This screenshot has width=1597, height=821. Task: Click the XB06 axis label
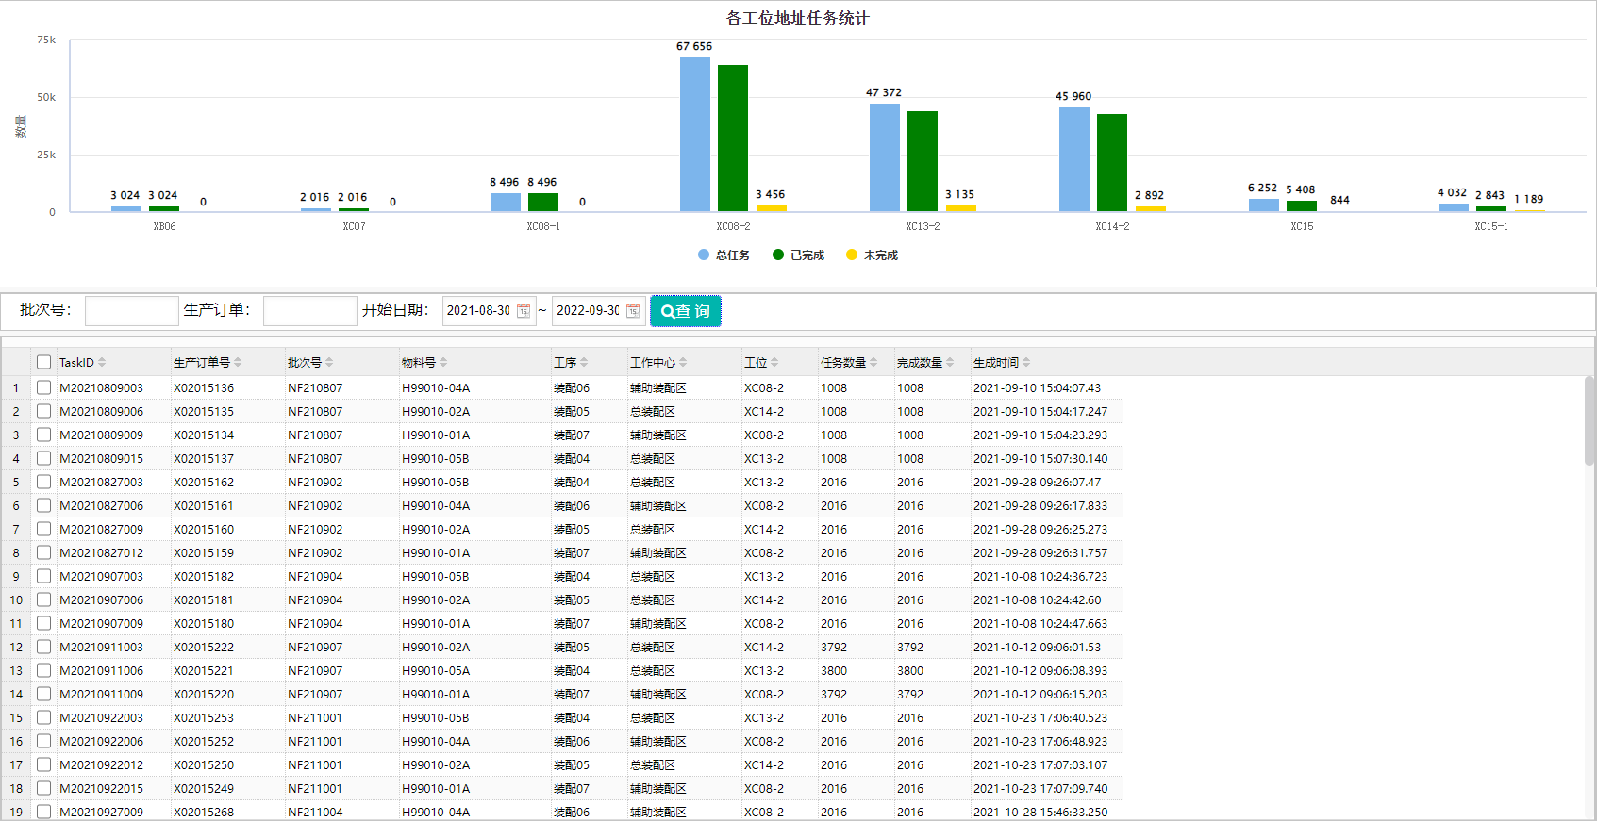coord(164,226)
